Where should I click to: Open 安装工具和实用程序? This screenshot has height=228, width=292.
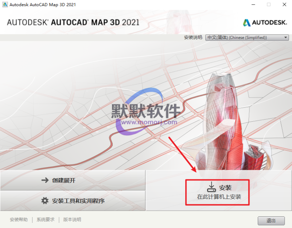click(x=73, y=201)
